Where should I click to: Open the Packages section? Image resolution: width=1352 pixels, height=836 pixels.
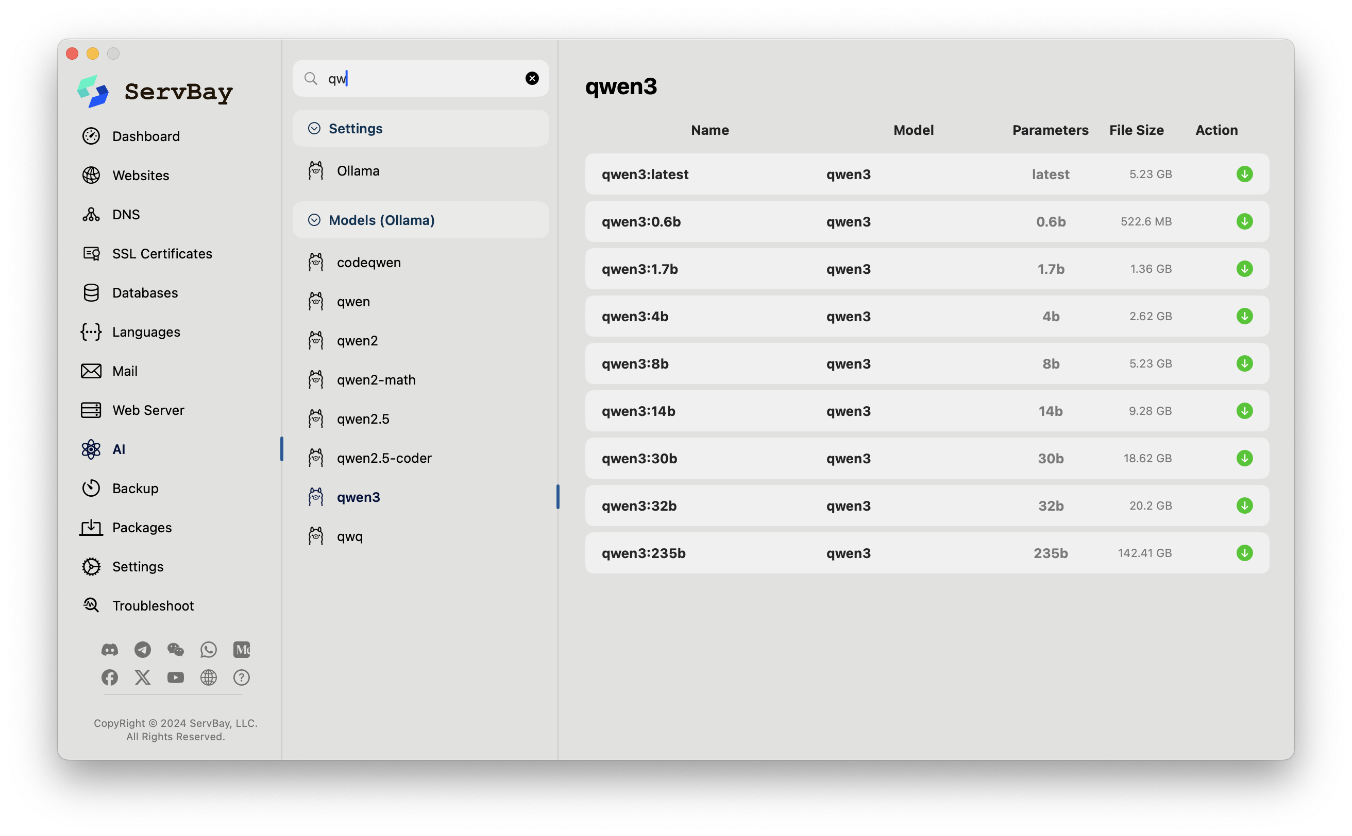pos(142,528)
